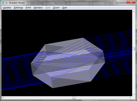The image size is (137, 101).
Task: Click the Shaded Model window icon
Action: coord(3,3)
